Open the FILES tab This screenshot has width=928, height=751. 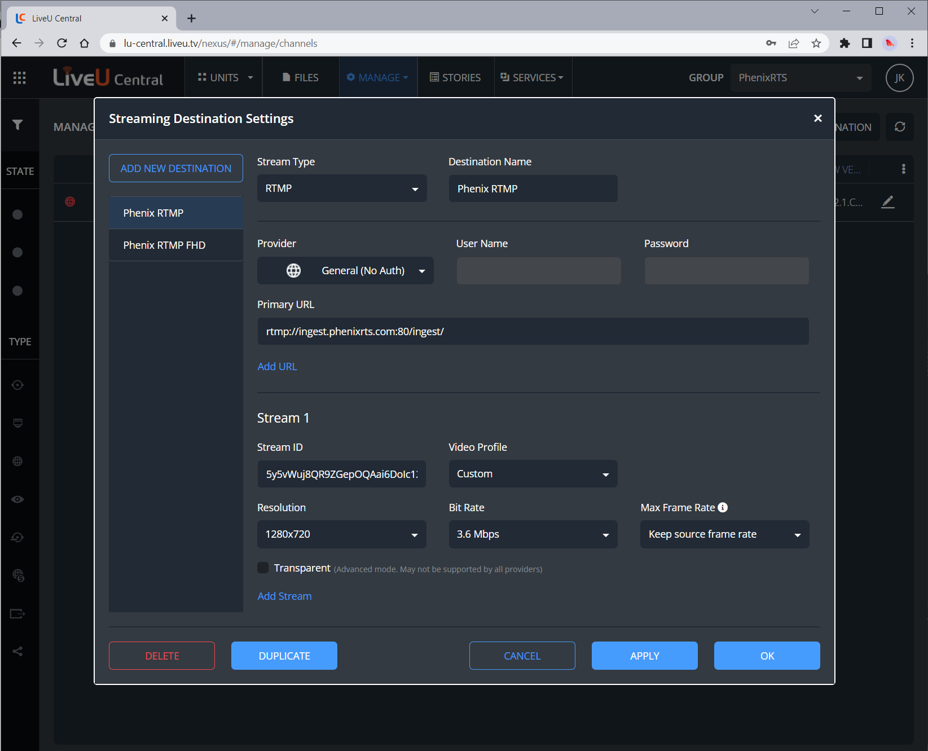tap(301, 77)
